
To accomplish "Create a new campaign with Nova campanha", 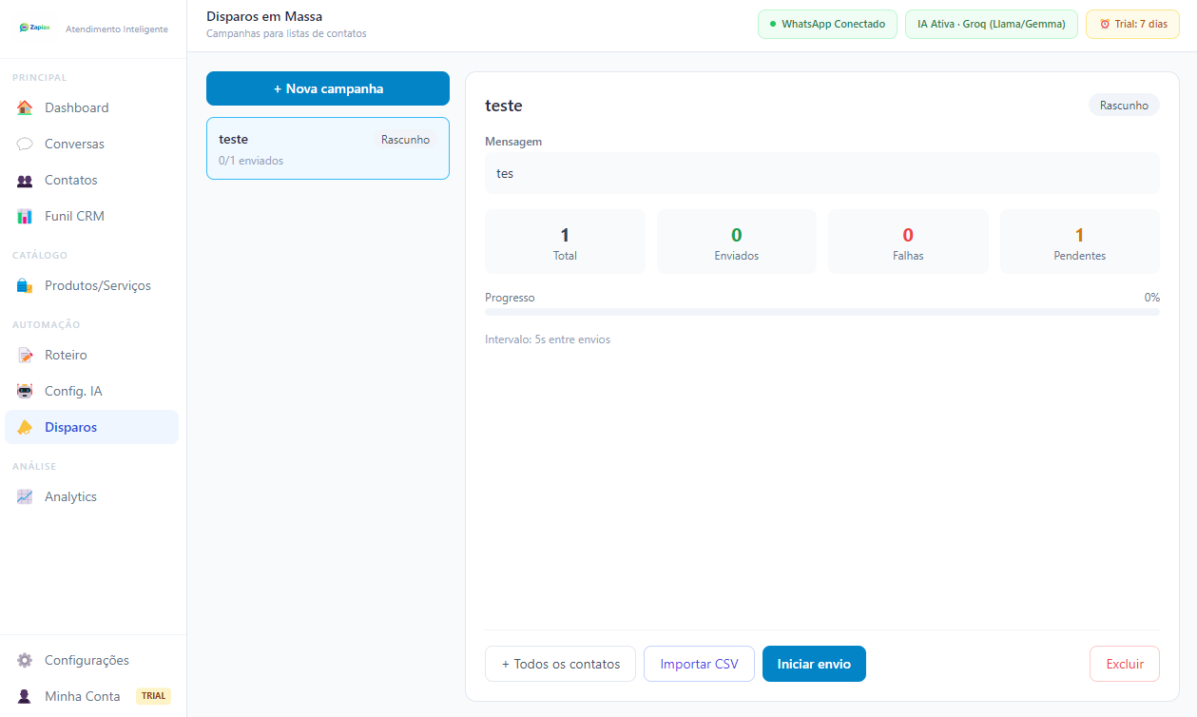I will 328,88.
